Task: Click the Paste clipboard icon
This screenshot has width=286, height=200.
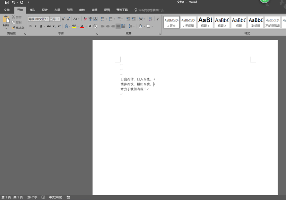Action: tap(6, 19)
